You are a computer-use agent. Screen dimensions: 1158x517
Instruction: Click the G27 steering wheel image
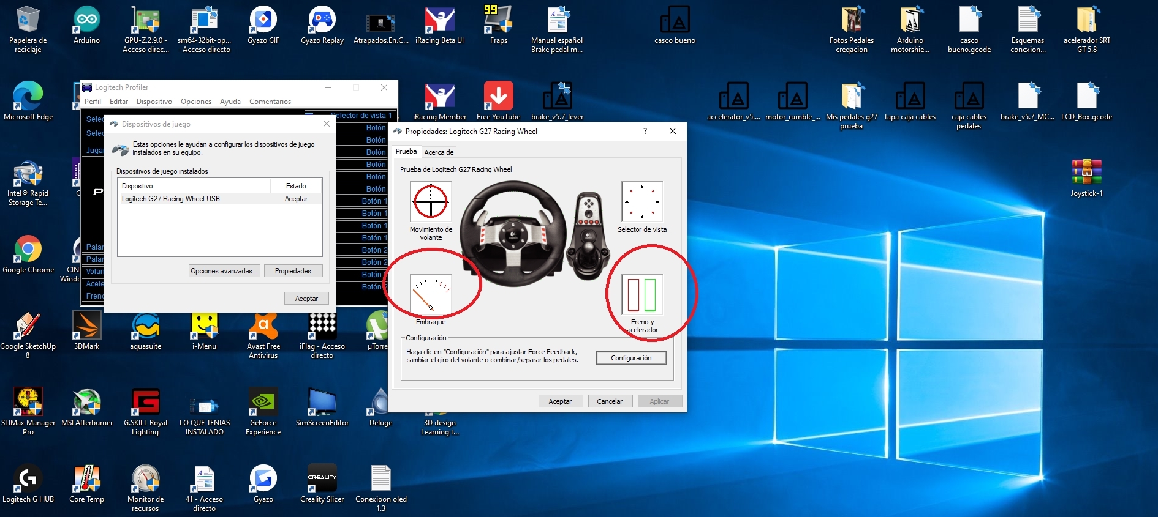(x=513, y=234)
